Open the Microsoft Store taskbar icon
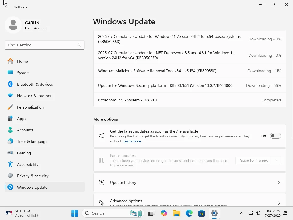Viewport: 293px width, 220px height. coord(201,213)
